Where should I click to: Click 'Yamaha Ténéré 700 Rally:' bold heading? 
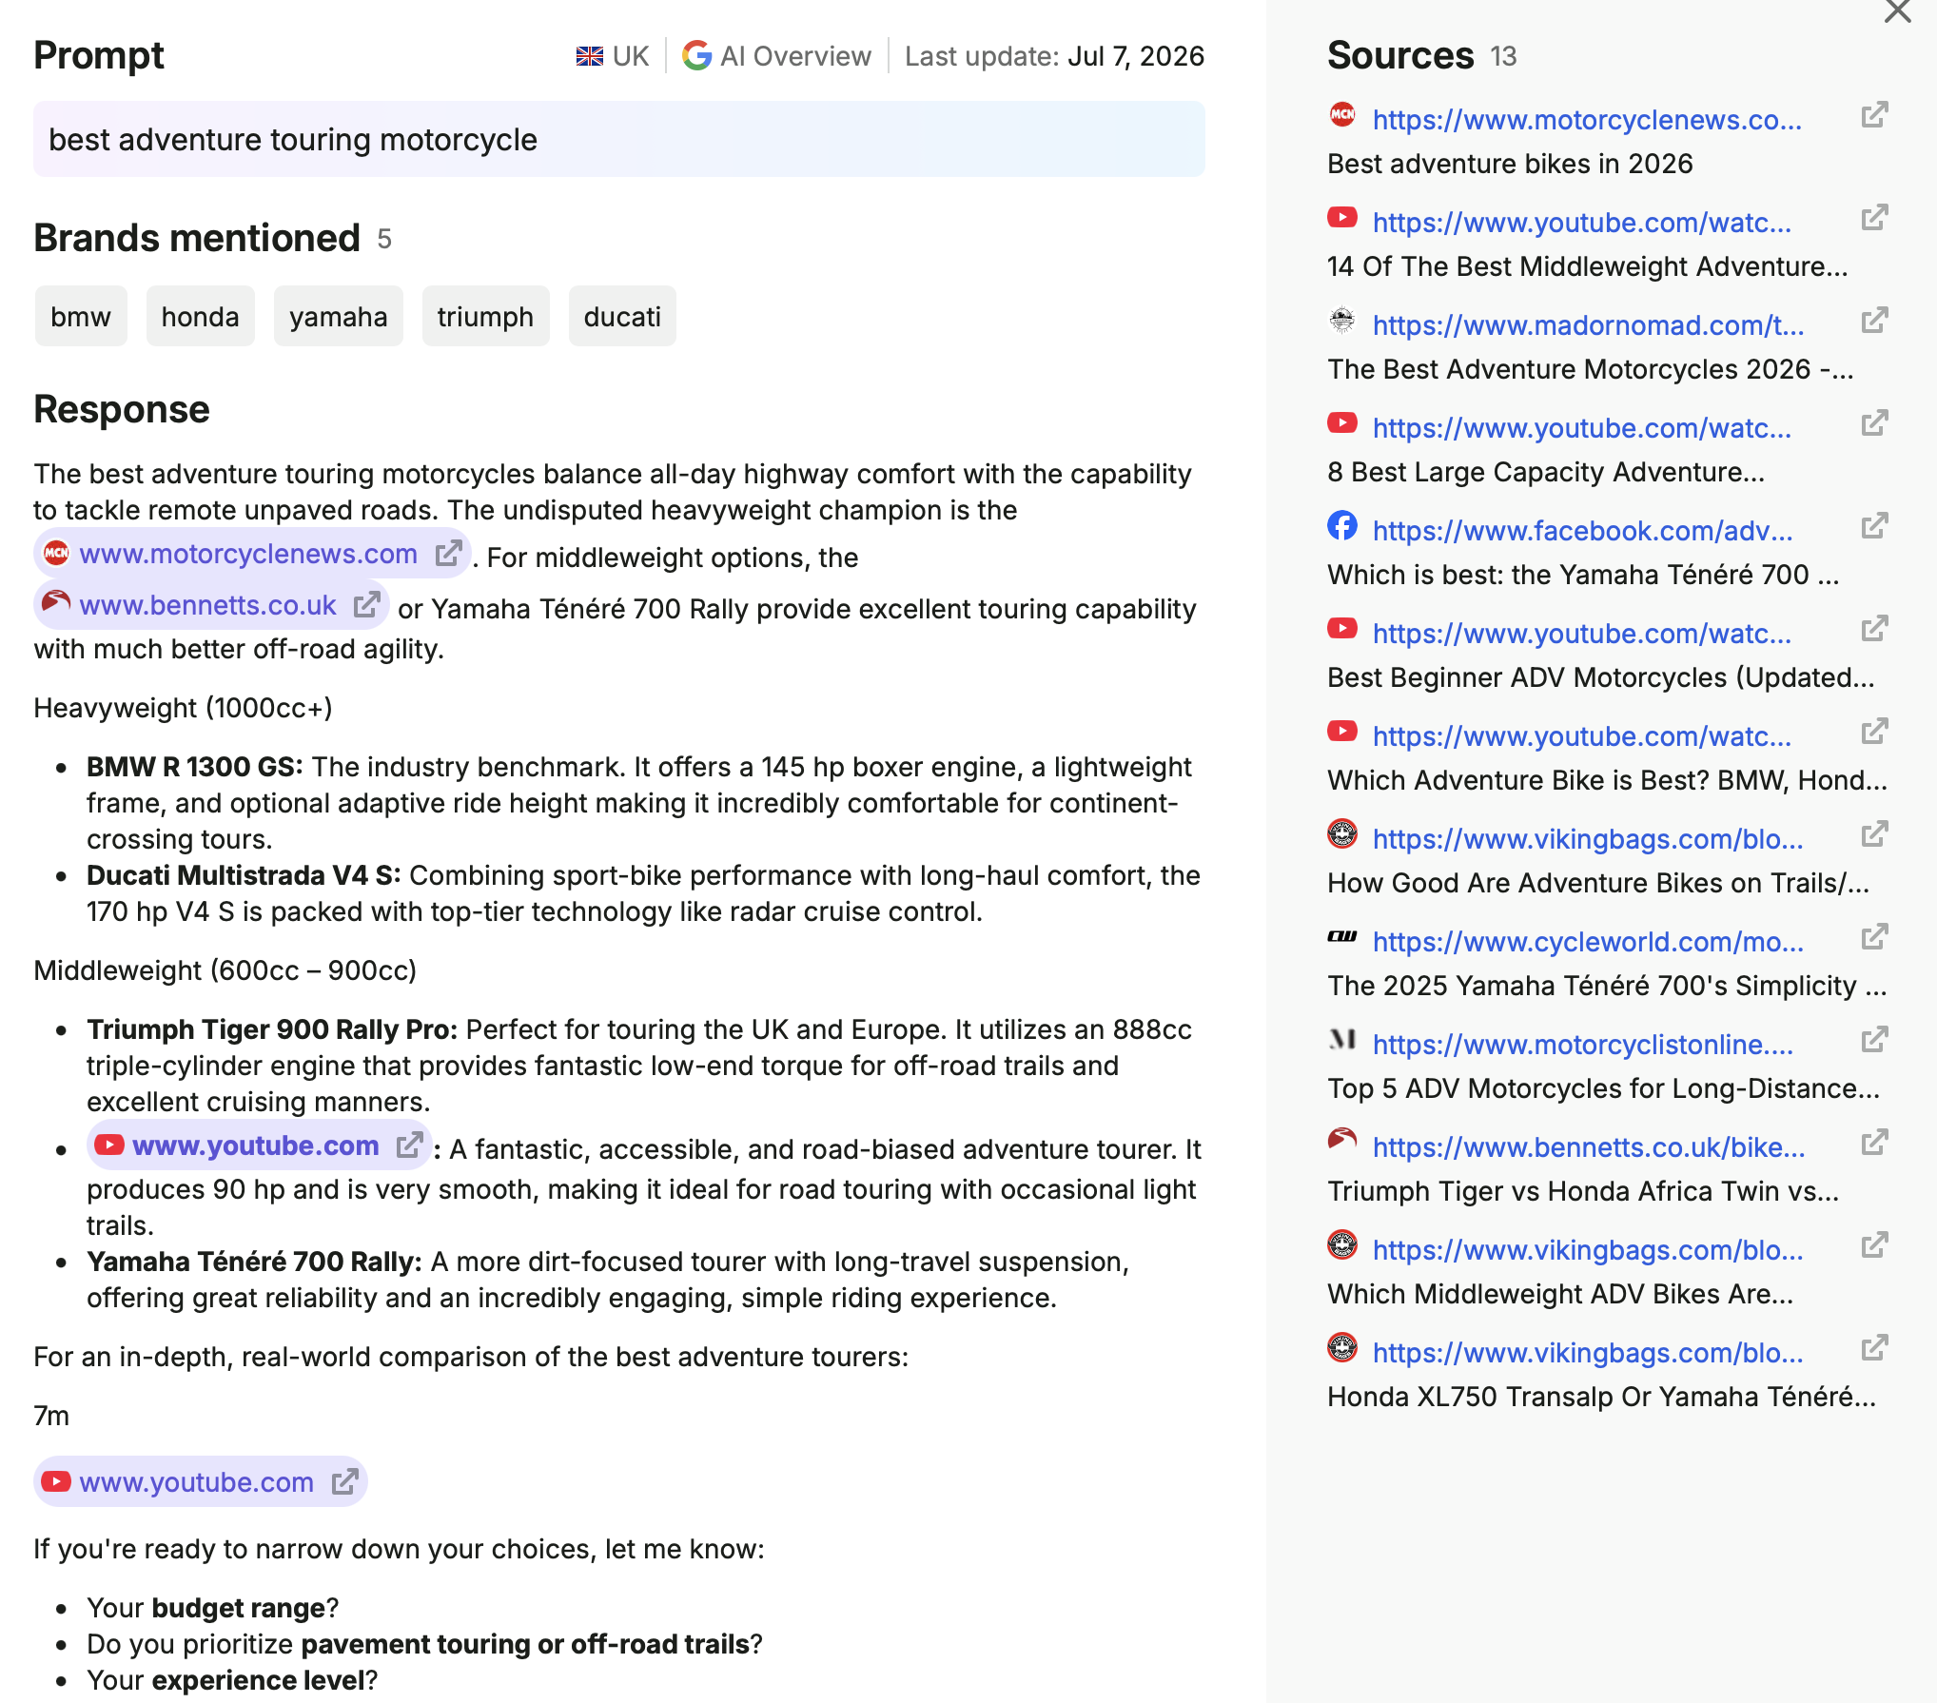click(254, 1262)
